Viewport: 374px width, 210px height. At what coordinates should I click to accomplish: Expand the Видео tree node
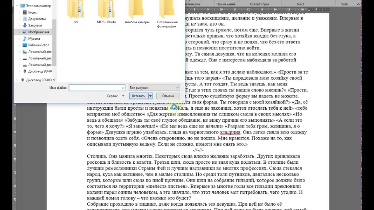coord(19,12)
